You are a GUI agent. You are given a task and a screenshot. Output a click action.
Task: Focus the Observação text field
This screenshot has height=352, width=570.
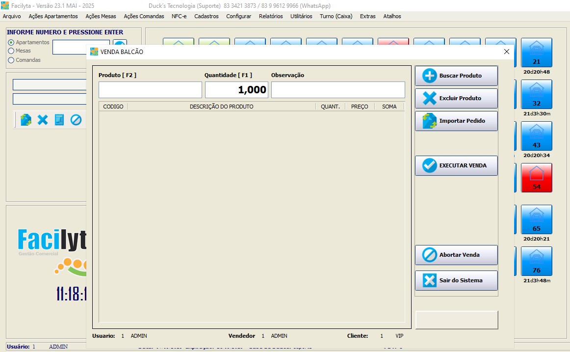click(x=338, y=90)
